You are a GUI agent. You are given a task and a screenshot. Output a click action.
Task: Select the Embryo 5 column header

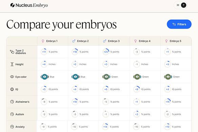tap(176, 41)
